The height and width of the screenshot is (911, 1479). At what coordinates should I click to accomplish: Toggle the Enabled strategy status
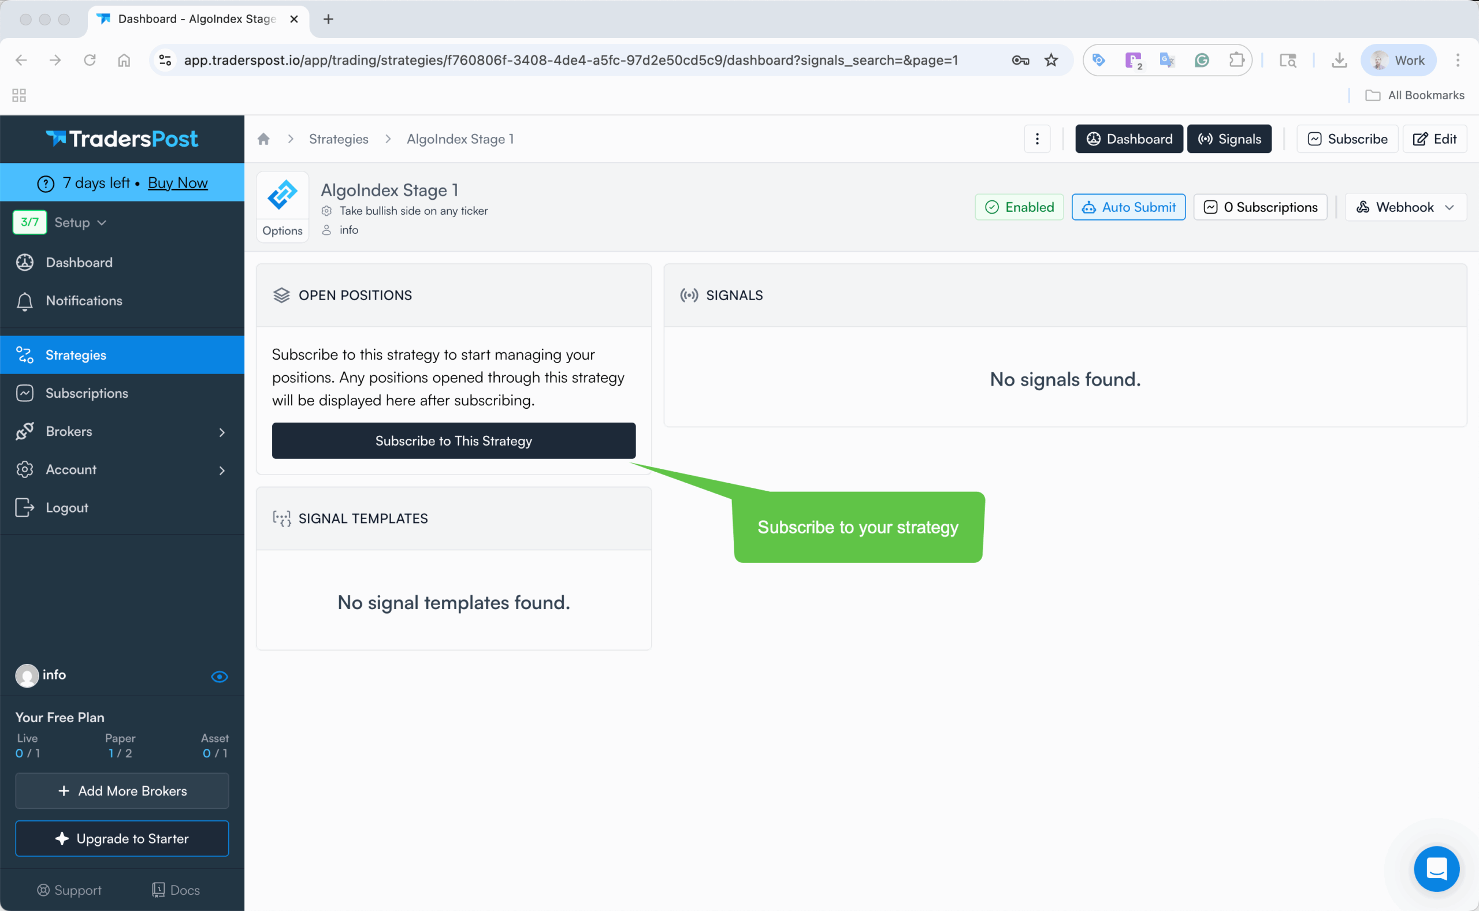click(x=1019, y=207)
